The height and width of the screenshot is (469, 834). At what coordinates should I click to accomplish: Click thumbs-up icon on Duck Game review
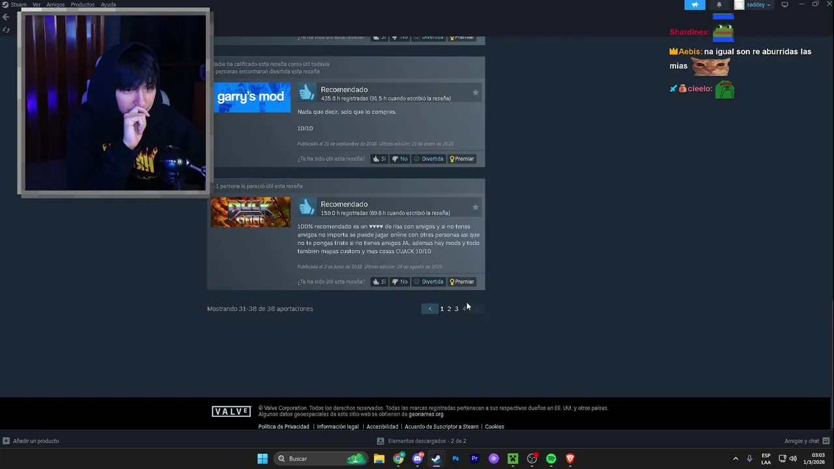point(307,208)
